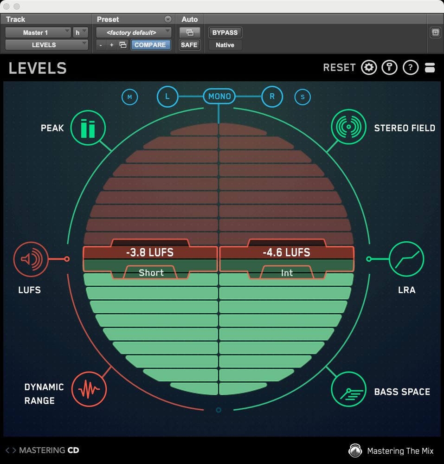This screenshot has width=444, height=464.
Task: Click the DYNAMIC RANGE label text
Action: coord(44,394)
